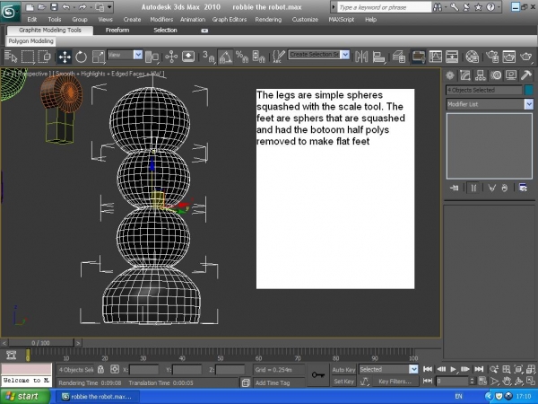
Task: Toggle the Graphite Modeling Tools ribbon button
Action: click(x=419, y=57)
